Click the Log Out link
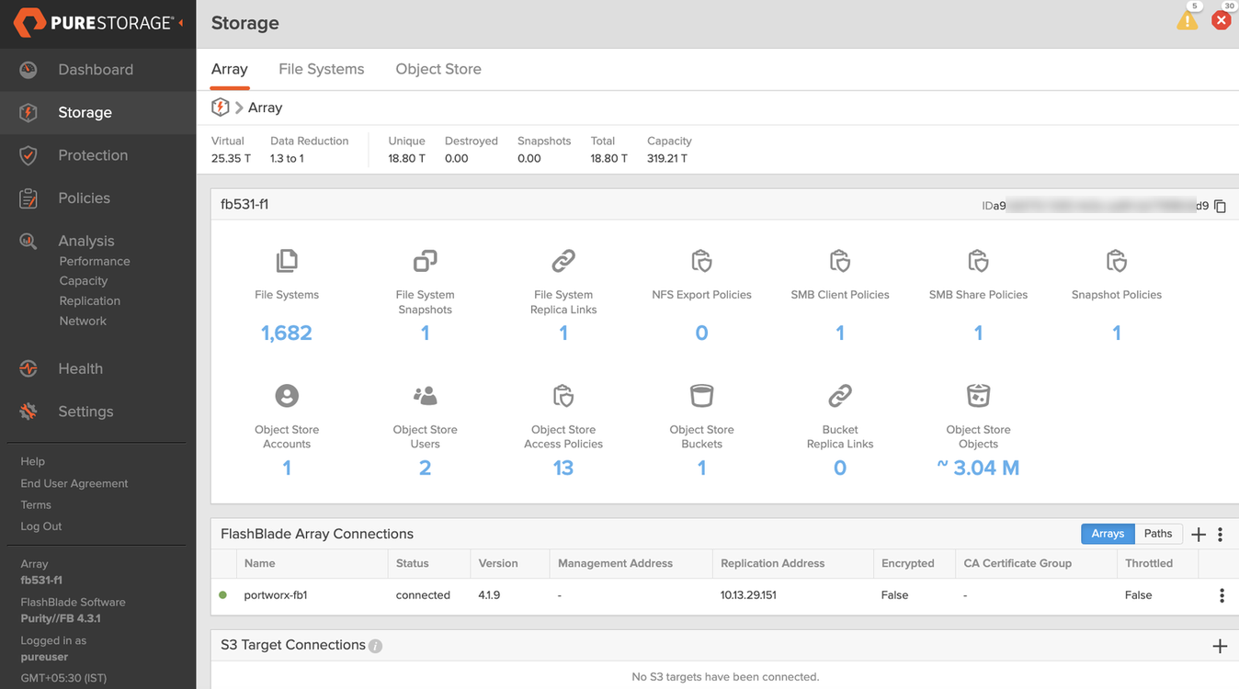The image size is (1239, 689). point(41,526)
